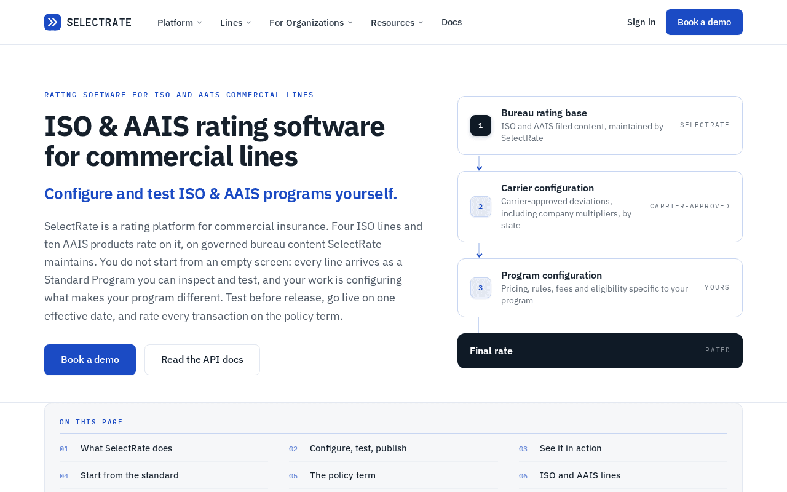
Task: Click the Sign in link
Action: 641,22
